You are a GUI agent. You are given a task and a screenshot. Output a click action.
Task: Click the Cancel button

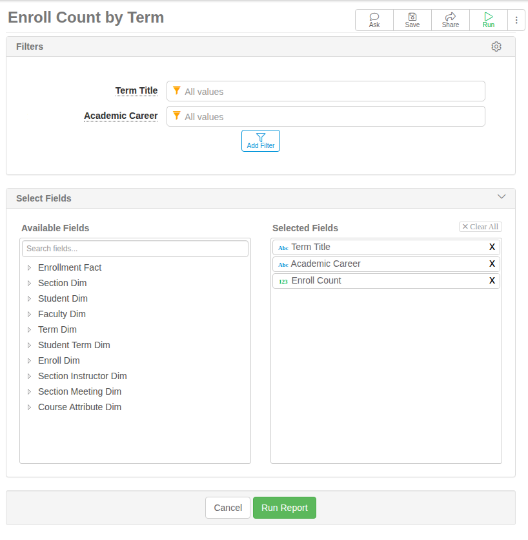[228, 508]
